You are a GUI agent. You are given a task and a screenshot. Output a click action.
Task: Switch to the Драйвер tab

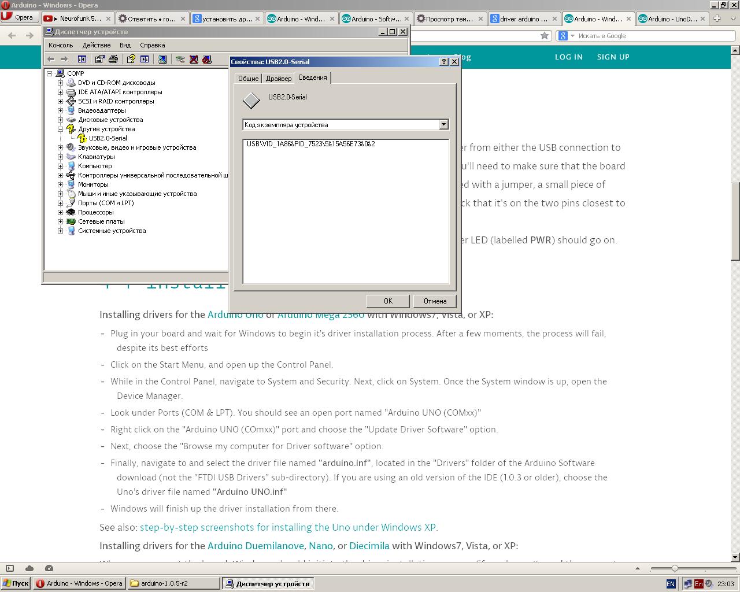click(x=278, y=79)
